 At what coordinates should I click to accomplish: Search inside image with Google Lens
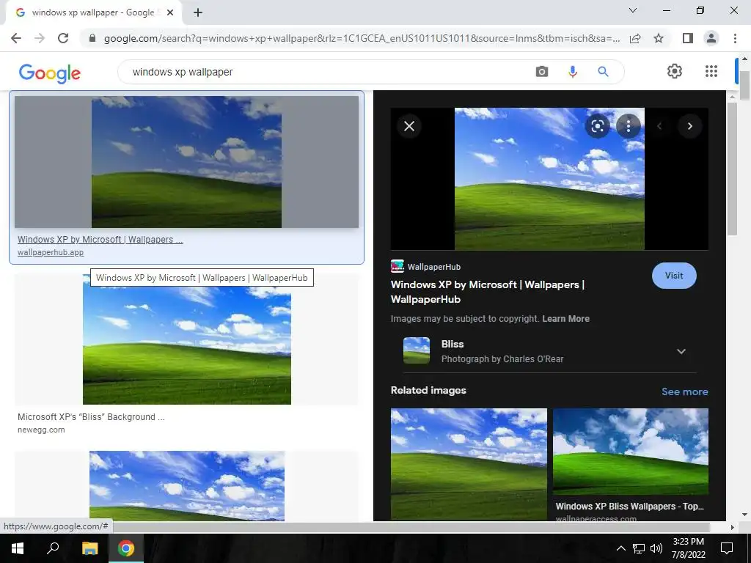pos(597,126)
